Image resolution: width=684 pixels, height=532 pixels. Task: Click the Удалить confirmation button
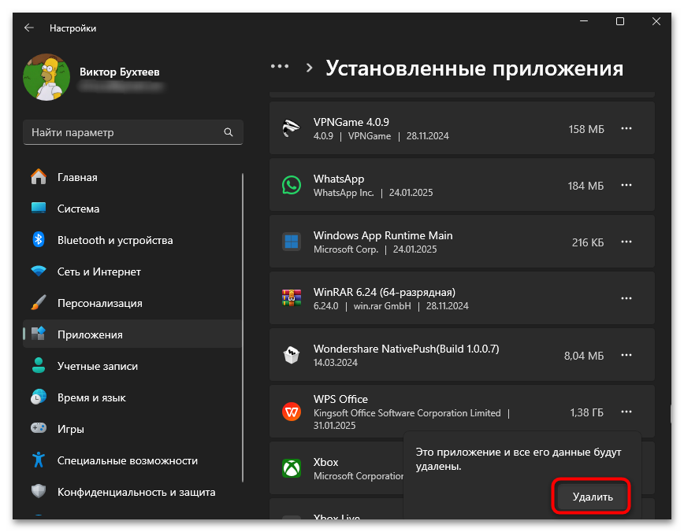591,496
